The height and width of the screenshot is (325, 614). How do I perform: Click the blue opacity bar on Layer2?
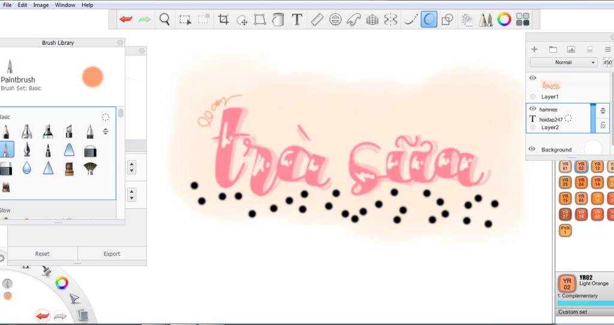(593, 118)
